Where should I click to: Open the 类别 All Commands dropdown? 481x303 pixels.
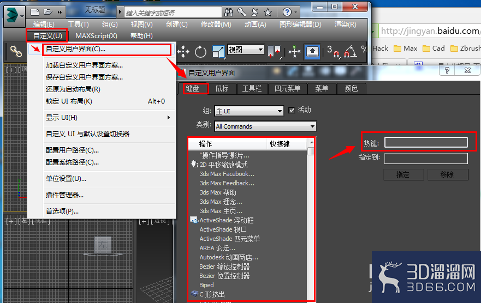pos(265,126)
